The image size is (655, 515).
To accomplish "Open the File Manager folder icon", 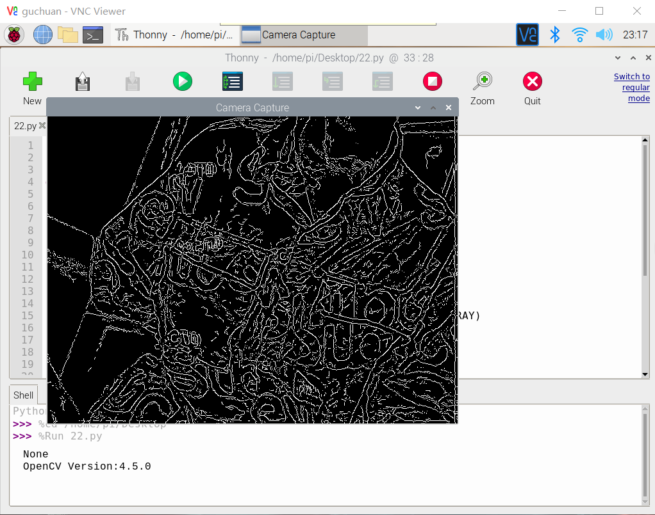I will 68,35.
